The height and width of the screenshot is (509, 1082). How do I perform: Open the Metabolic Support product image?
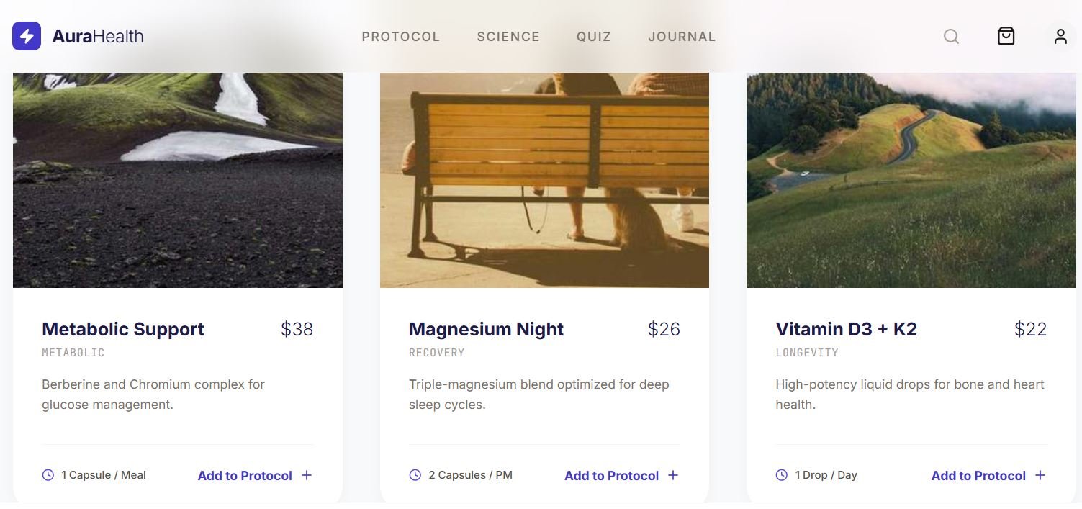point(177,180)
